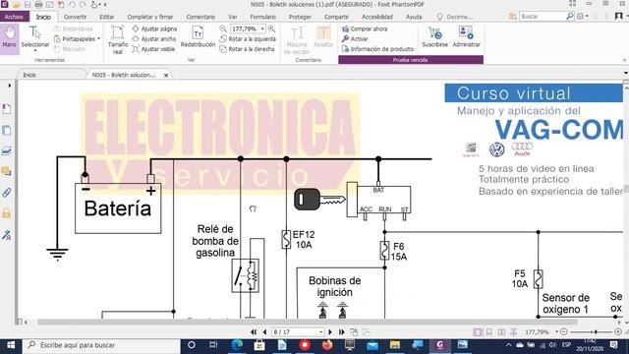Screen dimensions: 629x354
Task: Click the Open folder quick-access icon
Action: click(x=16, y=5)
